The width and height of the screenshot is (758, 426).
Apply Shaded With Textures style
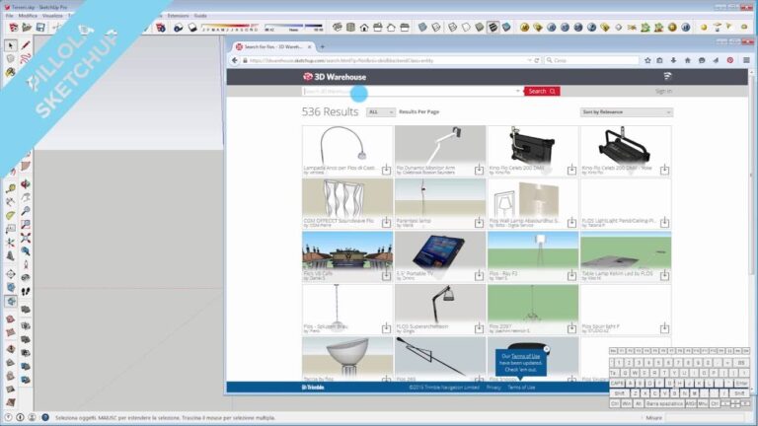pyautogui.click(x=493, y=28)
